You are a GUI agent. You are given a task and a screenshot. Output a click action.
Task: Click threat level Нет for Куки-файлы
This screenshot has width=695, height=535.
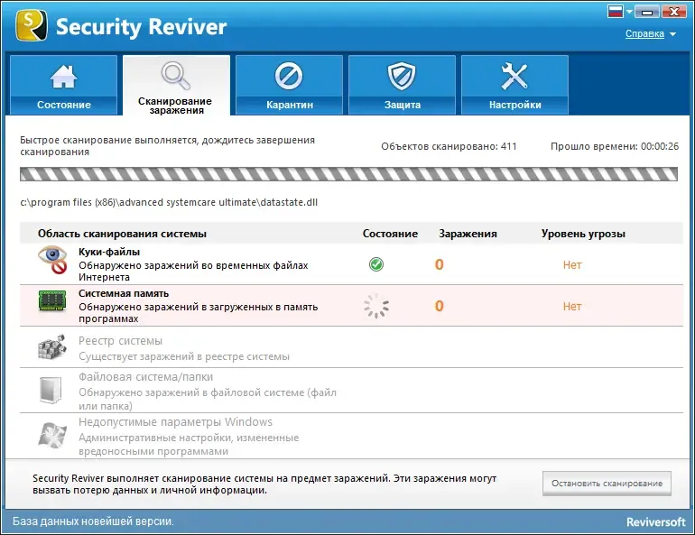point(572,265)
